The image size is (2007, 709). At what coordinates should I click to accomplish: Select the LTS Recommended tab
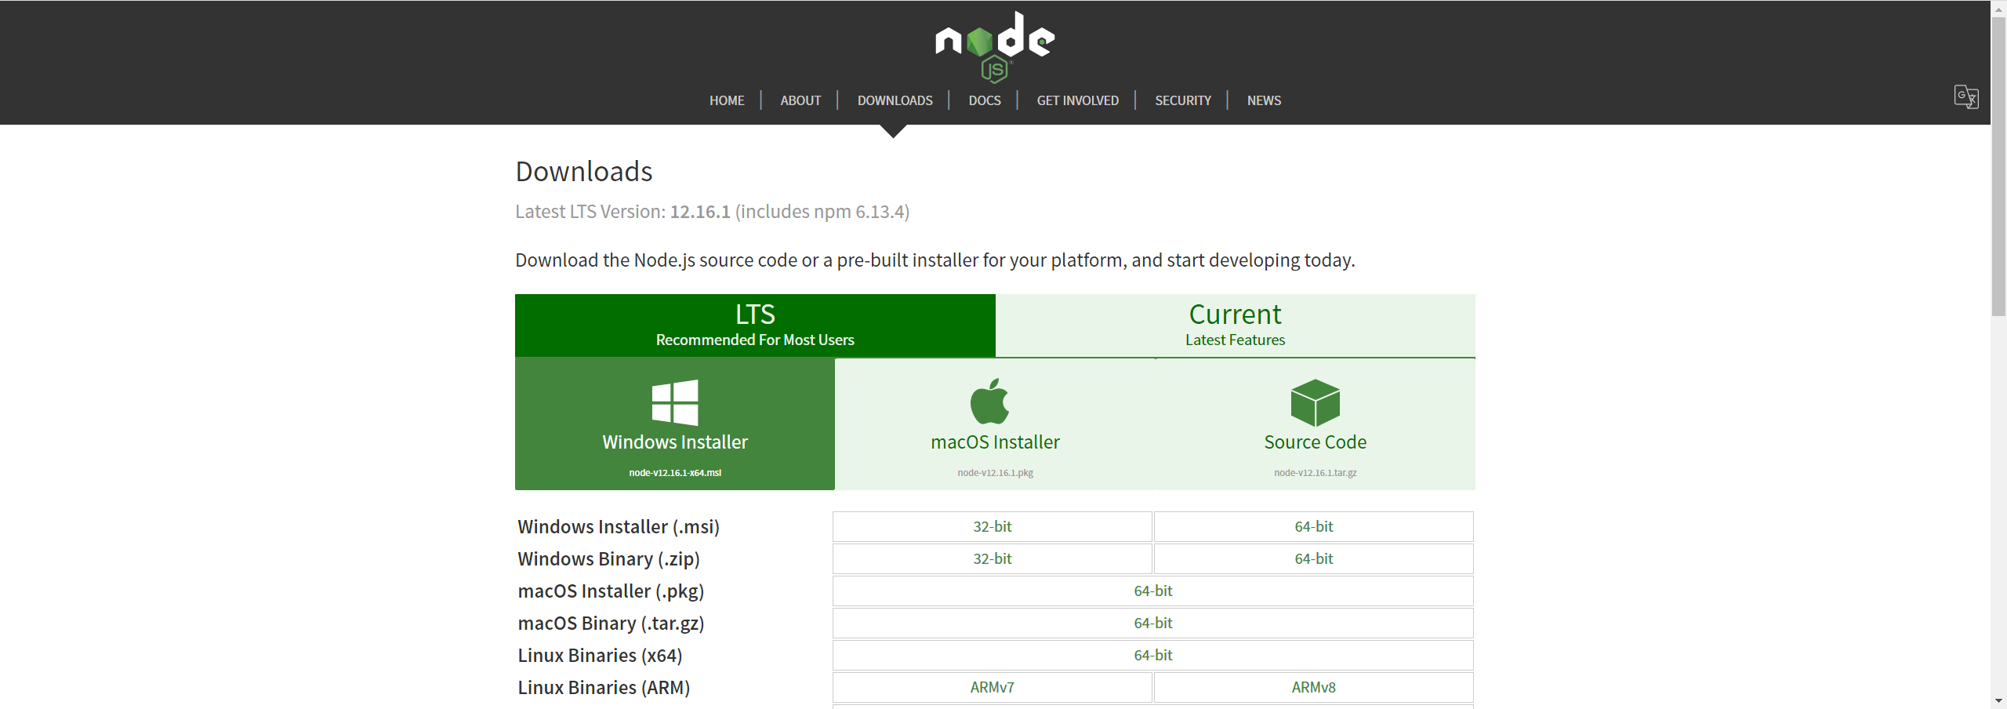point(755,325)
